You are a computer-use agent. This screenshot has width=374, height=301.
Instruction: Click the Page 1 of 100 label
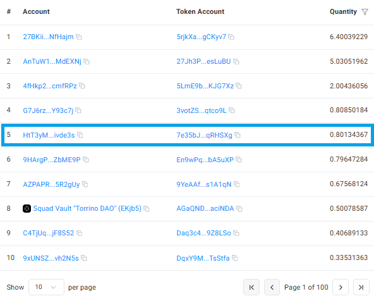tap(306, 287)
